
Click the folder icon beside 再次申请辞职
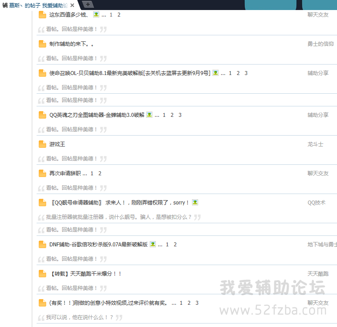click(42, 173)
